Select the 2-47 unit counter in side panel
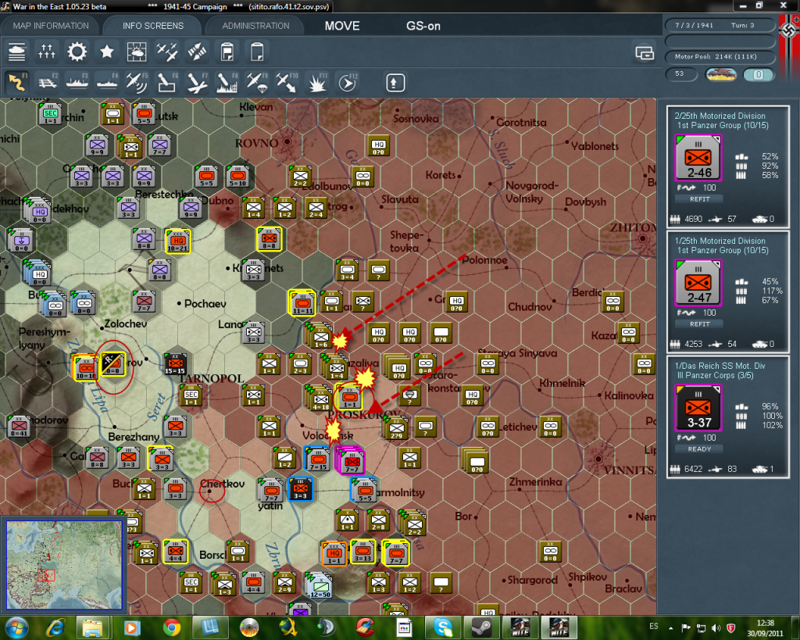Screen dimensions: 800x640 click(698, 283)
